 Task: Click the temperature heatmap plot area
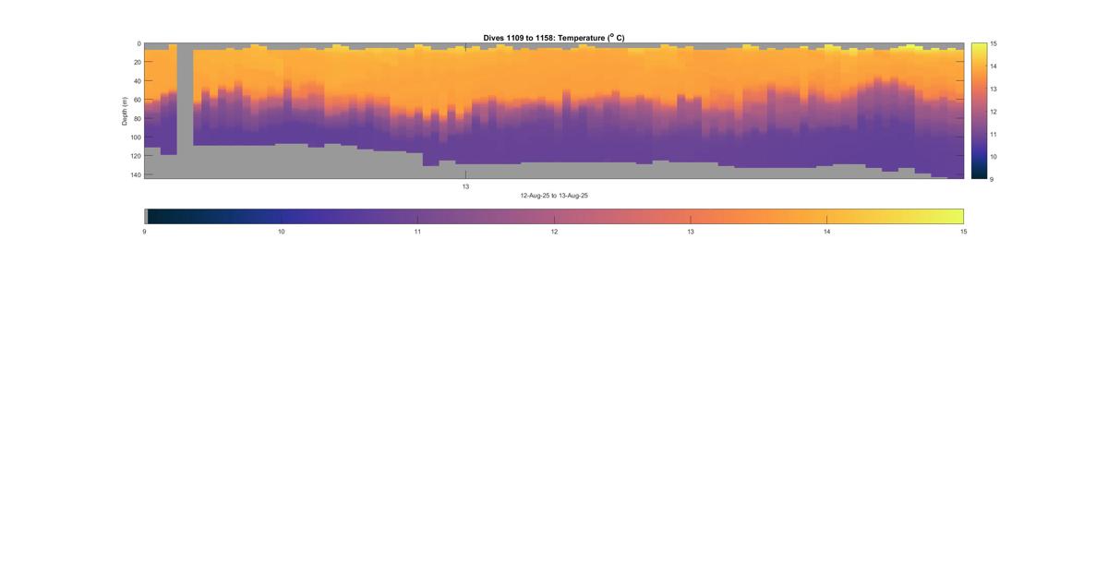pyautogui.click(x=554, y=111)
